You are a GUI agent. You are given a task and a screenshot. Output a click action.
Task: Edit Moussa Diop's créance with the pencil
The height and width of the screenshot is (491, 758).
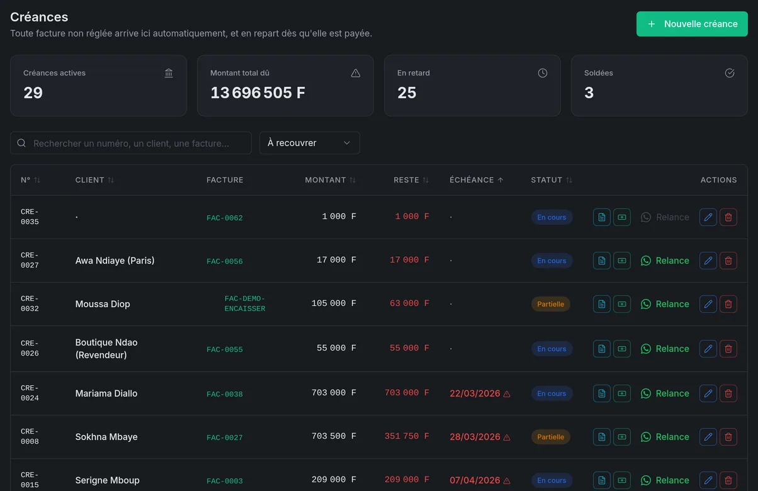click(708, 304)
